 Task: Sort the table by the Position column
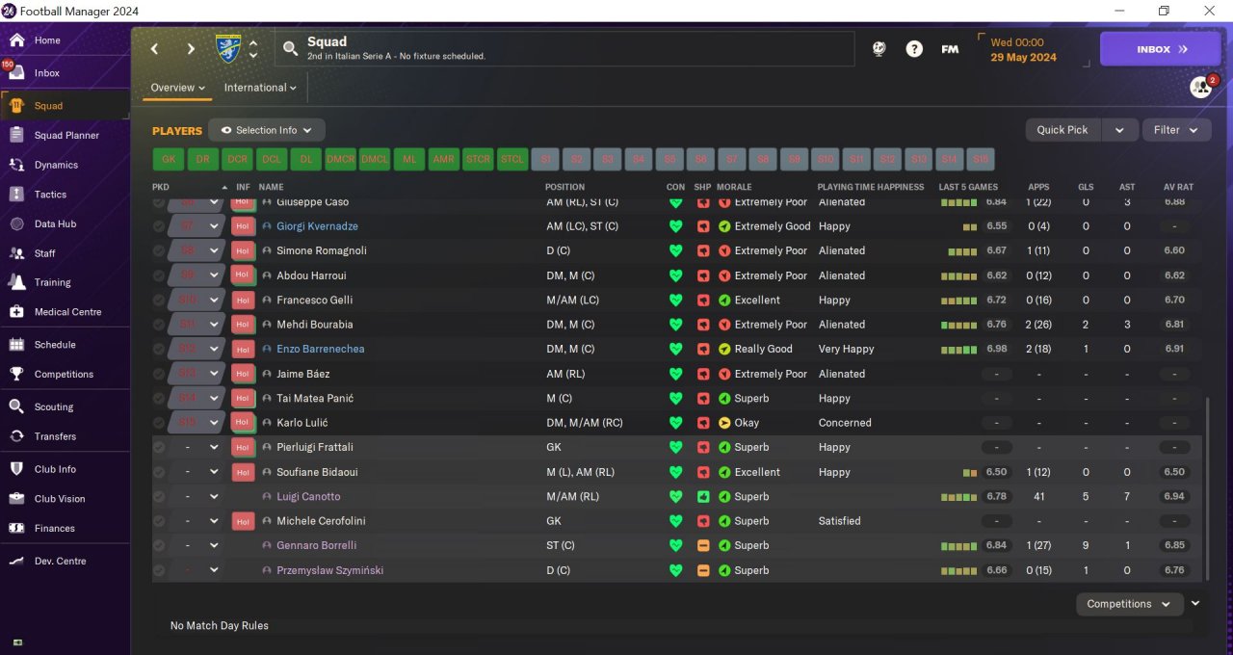click(x=564, y=187)
